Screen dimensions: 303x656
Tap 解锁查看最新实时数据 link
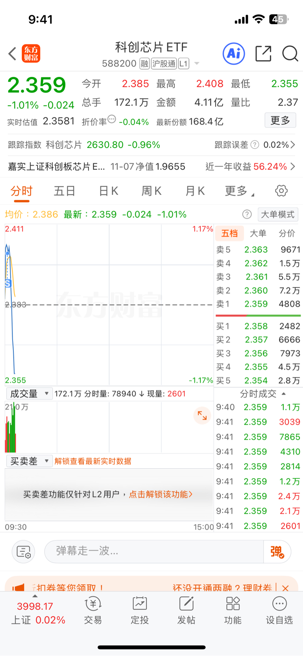[x=93, y=461]
